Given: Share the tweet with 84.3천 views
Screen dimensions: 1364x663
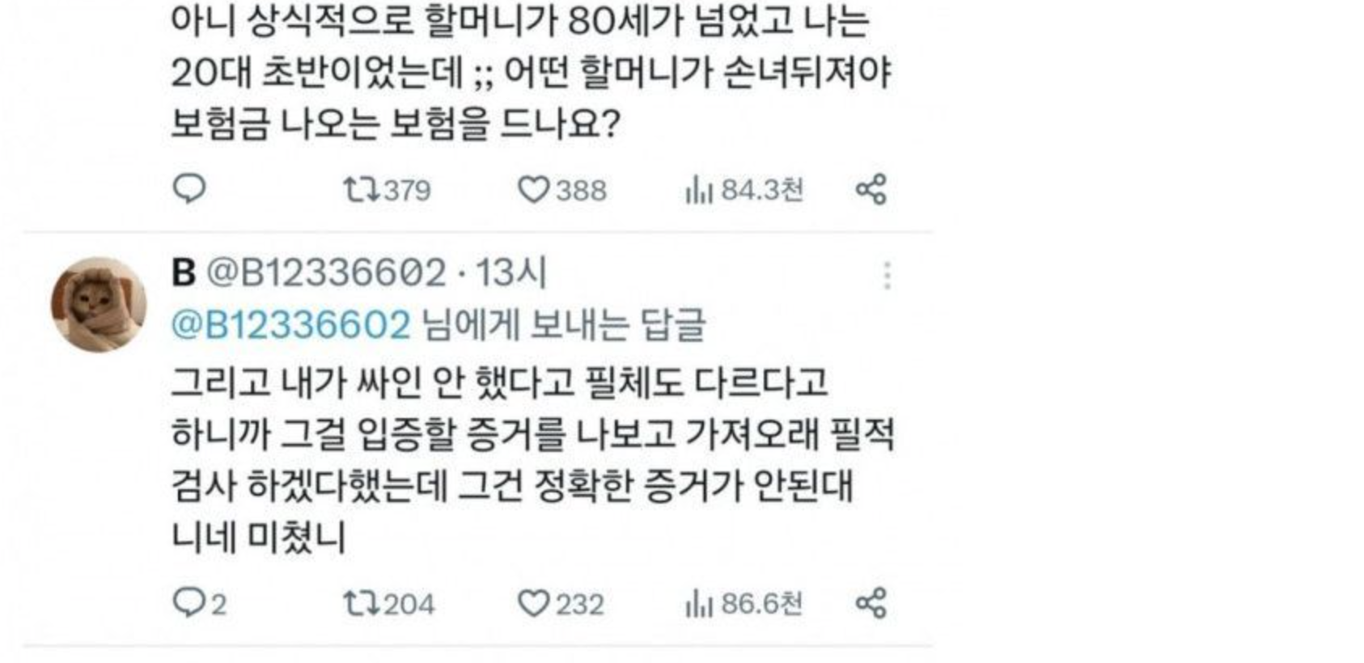Looking at the screenshot, I should pos(871,190).
